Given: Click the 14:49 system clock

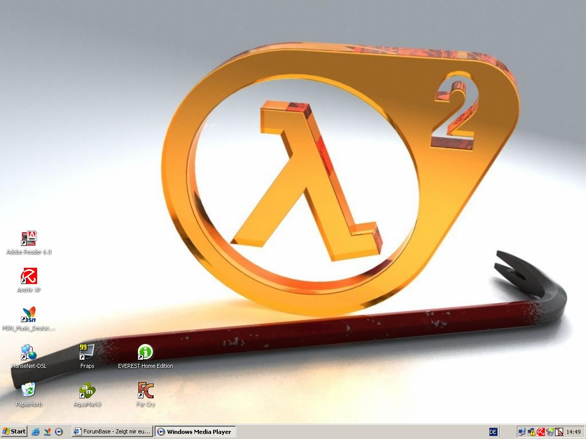Looking at the screenshot, I should (x=574, y=432).
